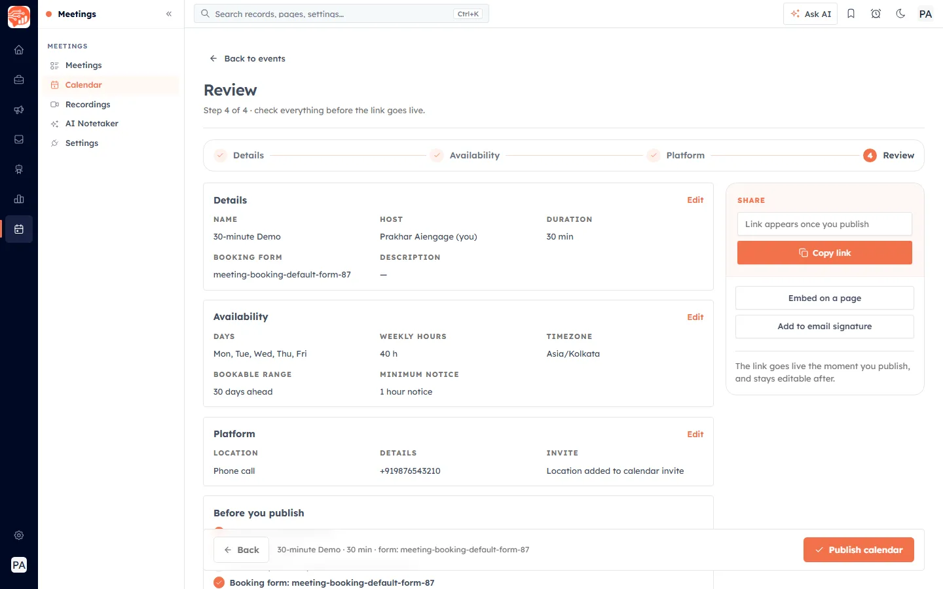943x589 pixels.
Task: Click the minimum notice value 1 hour notice
Action: click(406, 392)
